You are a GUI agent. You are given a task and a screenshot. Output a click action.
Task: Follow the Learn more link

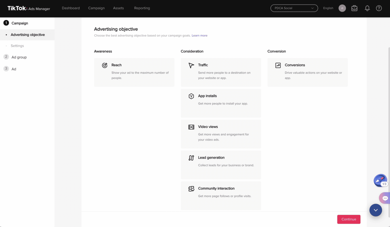pos(200,35)
